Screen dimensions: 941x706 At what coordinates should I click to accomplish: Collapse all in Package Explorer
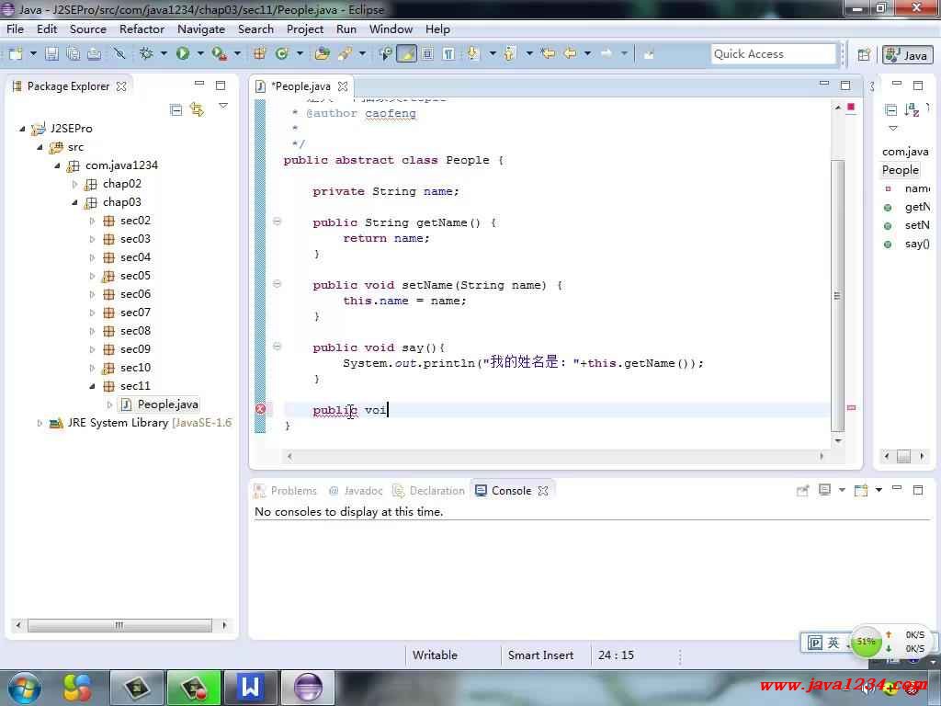(x=176, y=109)
